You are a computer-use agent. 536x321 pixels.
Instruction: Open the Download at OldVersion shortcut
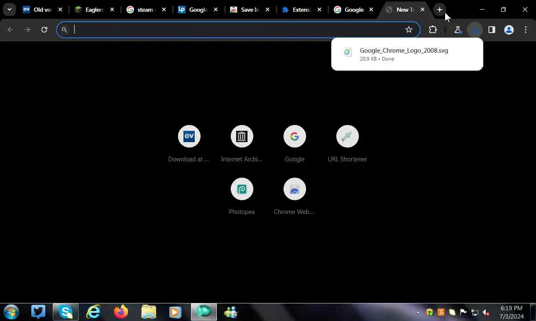tap(189, 144)
